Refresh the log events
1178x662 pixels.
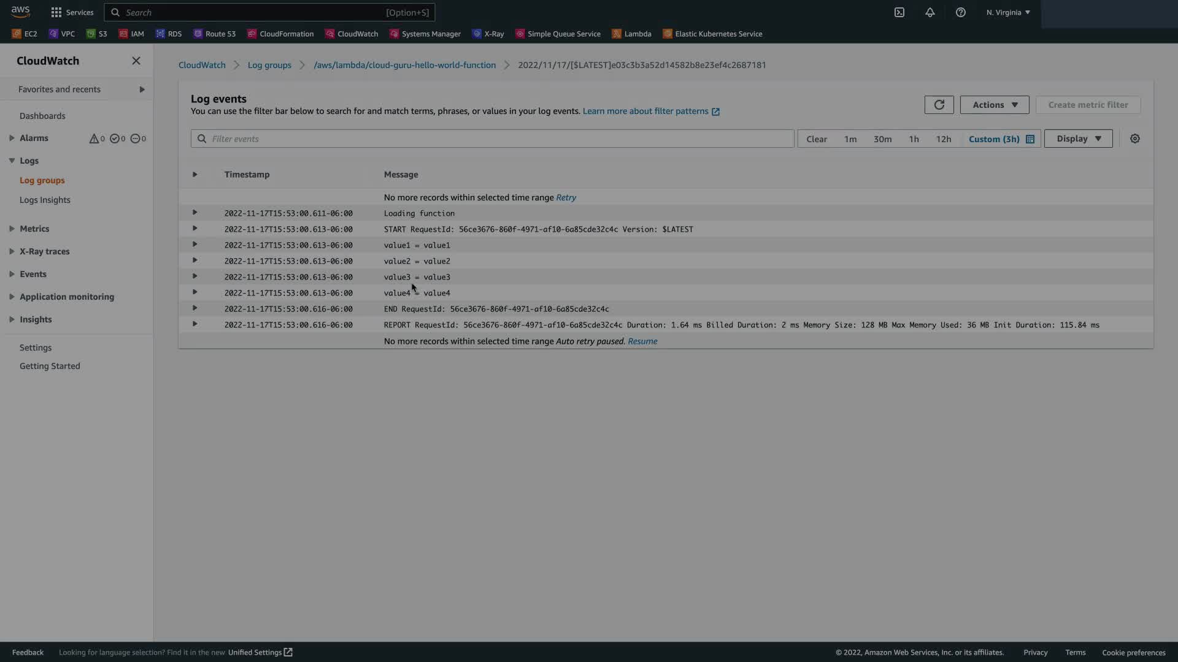[x=939, y=105]
